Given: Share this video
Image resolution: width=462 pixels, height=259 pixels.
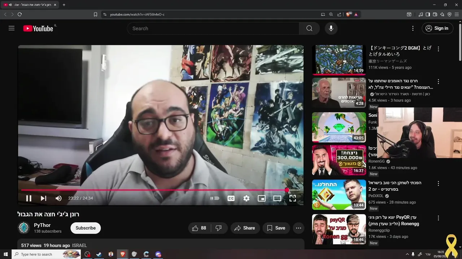Looking at the screenshot, I should click(x=245, y=228).
